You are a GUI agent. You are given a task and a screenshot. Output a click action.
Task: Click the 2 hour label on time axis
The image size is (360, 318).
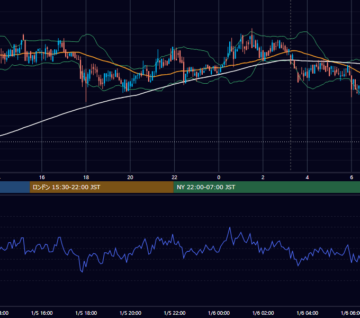pyautogui.click(x=263, y=178)
